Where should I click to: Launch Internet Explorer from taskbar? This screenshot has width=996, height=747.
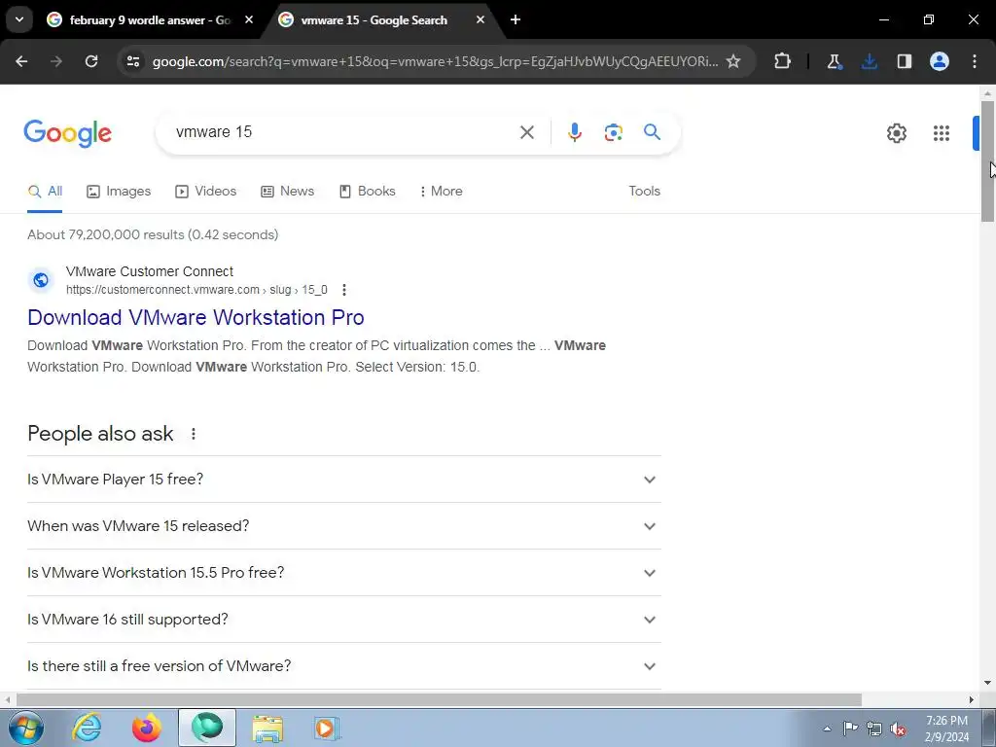click(x=87, y=728)
